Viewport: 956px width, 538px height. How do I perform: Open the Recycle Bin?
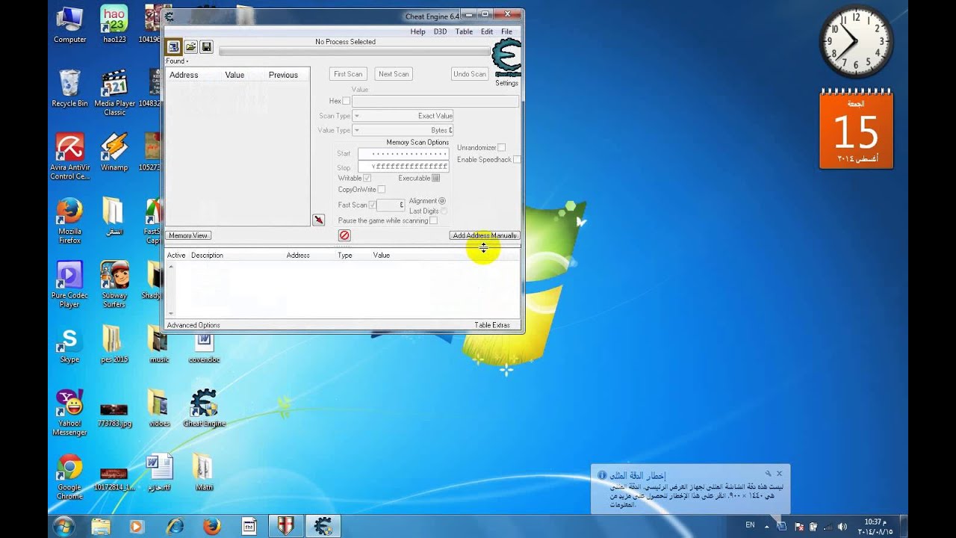point(69,88)
